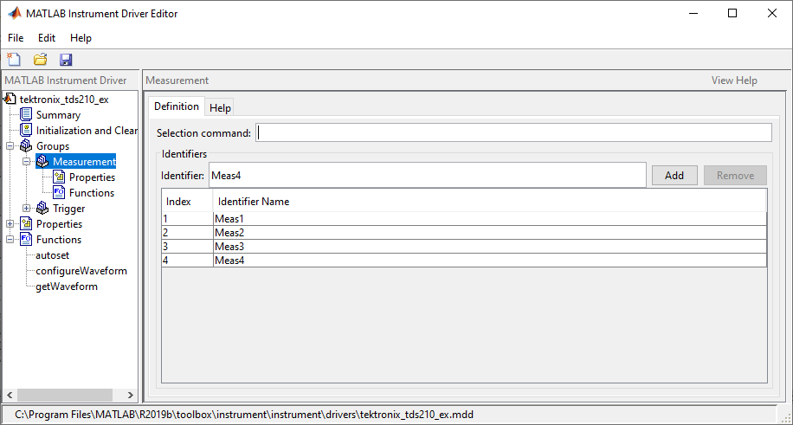This screenshot has height=425, width=793.
Task: Collapse the top-level Functions node
Action: 10,240
